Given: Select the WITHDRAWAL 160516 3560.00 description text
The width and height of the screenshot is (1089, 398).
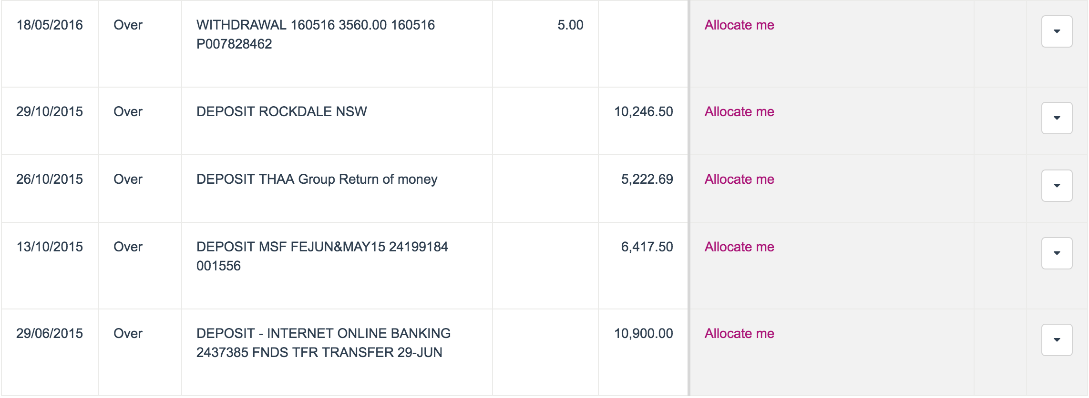Looking at the screenshot, I should (x=316, y=34).
